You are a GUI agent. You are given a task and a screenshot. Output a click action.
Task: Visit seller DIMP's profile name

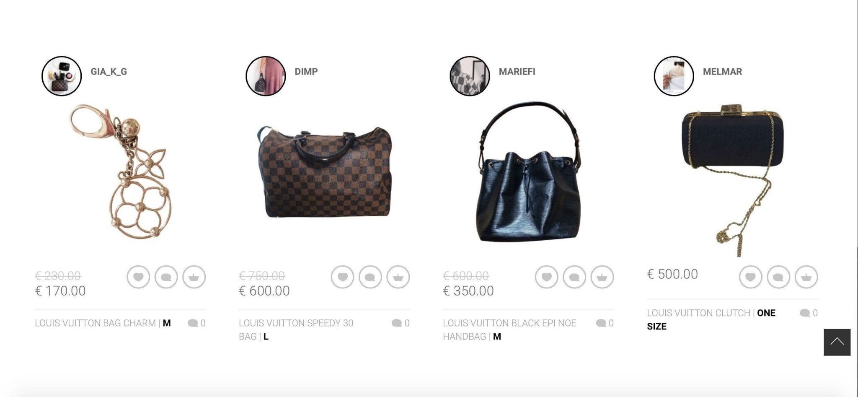[306, 72]
